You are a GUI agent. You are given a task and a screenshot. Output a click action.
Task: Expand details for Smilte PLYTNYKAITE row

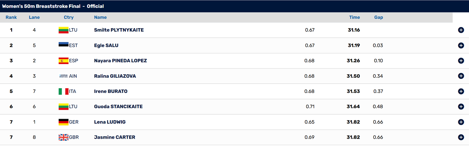pyautogui.click(x=461, y=30)
